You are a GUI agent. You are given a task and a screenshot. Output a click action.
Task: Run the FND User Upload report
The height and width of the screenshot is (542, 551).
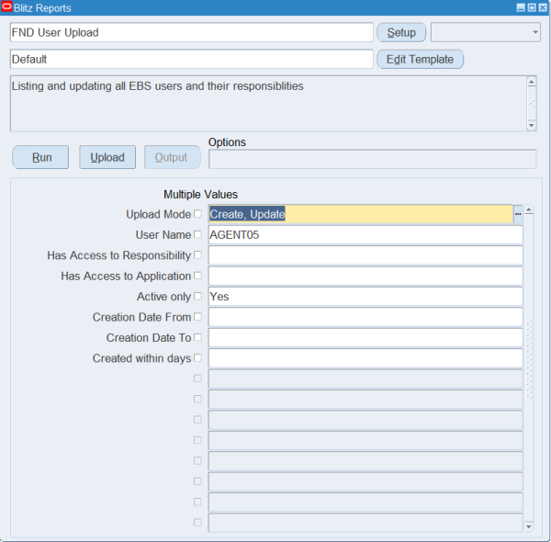(40, 157)
